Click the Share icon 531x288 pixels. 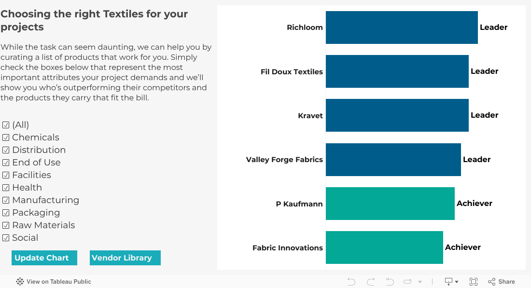click(x=501, y=282)
